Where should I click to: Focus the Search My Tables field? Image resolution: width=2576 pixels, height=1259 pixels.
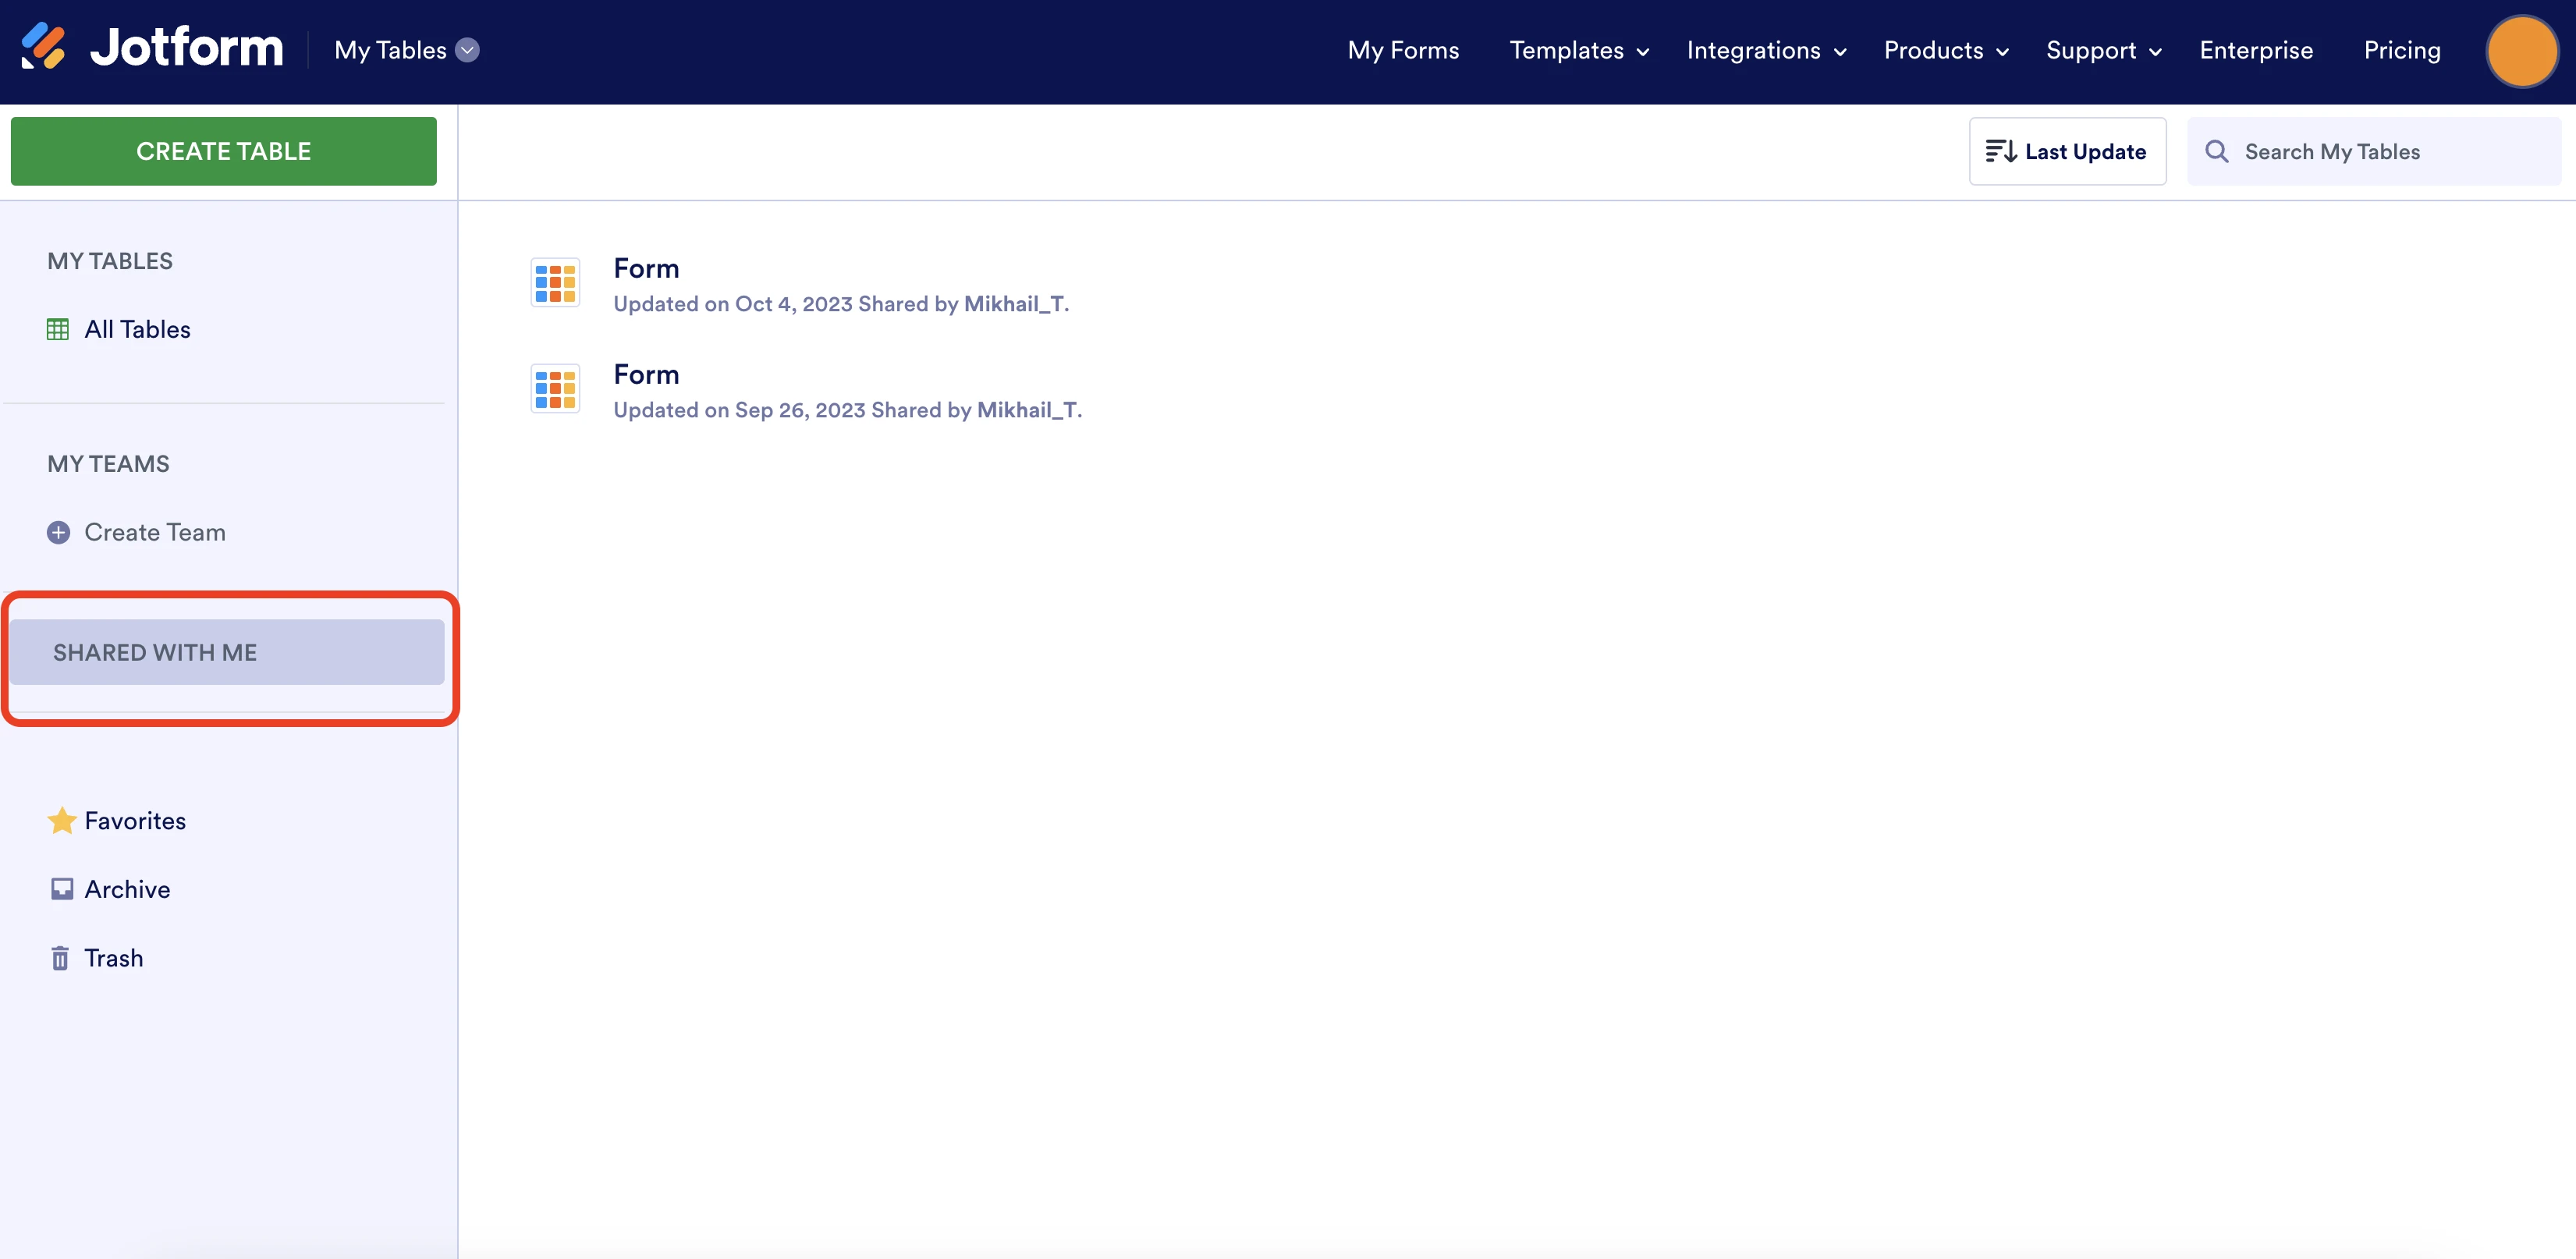2374,151
